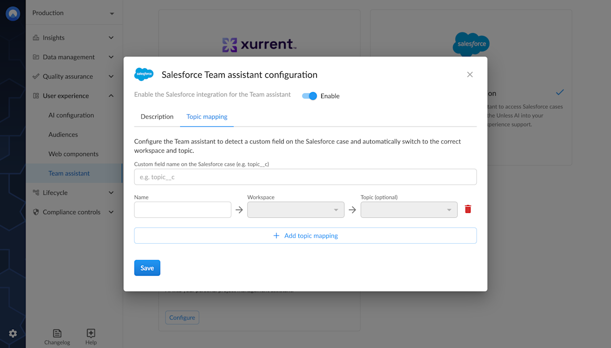Screen dimensions: 611x348
Task: Click the Salesforce logo in the dialog header
Action: point(144,74)
